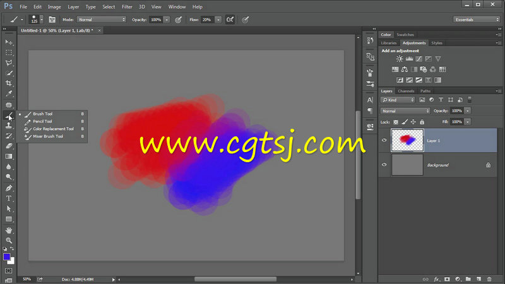The image size is (505, 284).
Task: Toggle lock position
Action: point(413,122)
